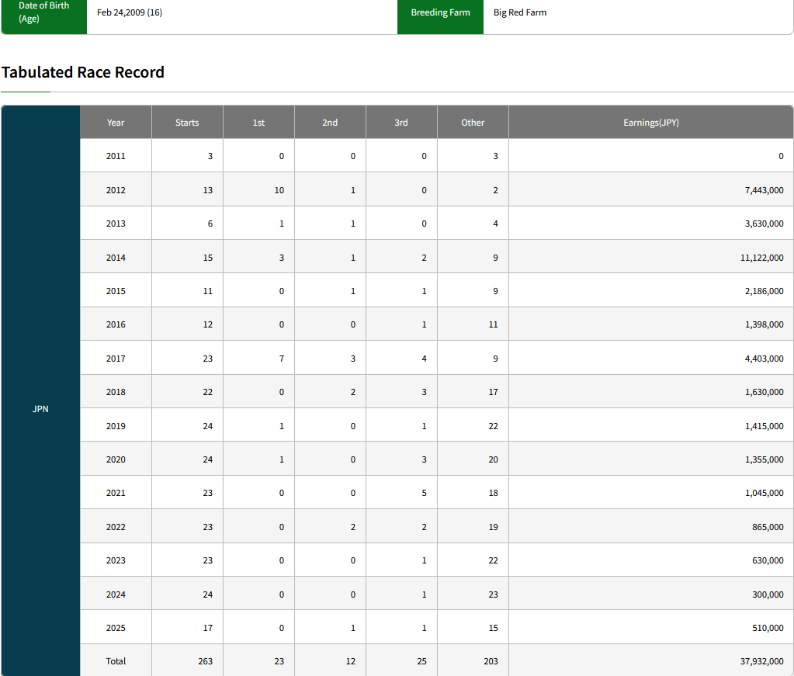The height and width of the screenshot is (676, 794).
Task: Click earnings value 300,000 for 2024
Action: click(x=768, y=594)
